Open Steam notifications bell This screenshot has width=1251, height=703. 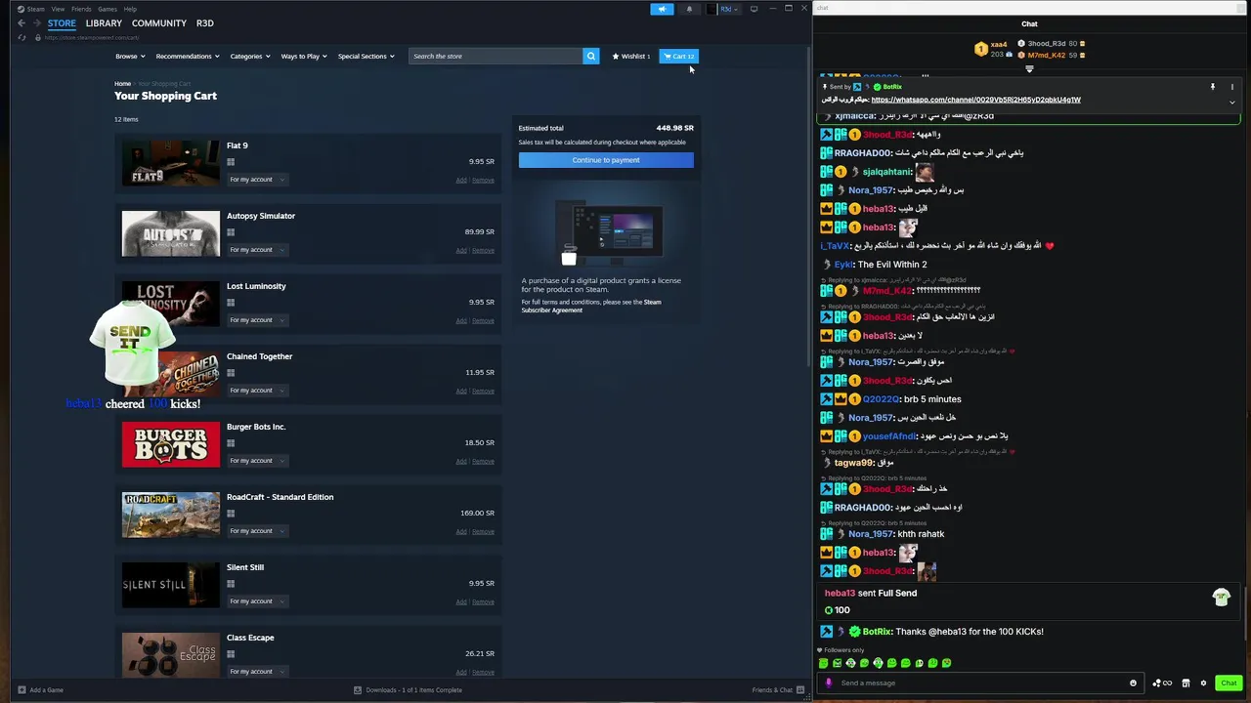pyautogui.click(x=689, y=9)
